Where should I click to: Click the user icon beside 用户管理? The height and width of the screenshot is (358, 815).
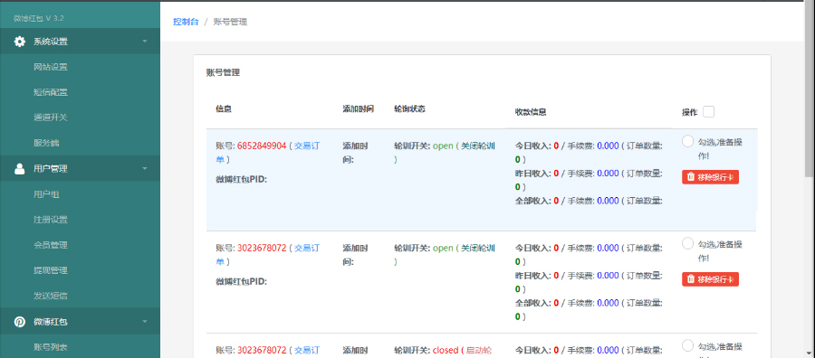coord(19,169)
